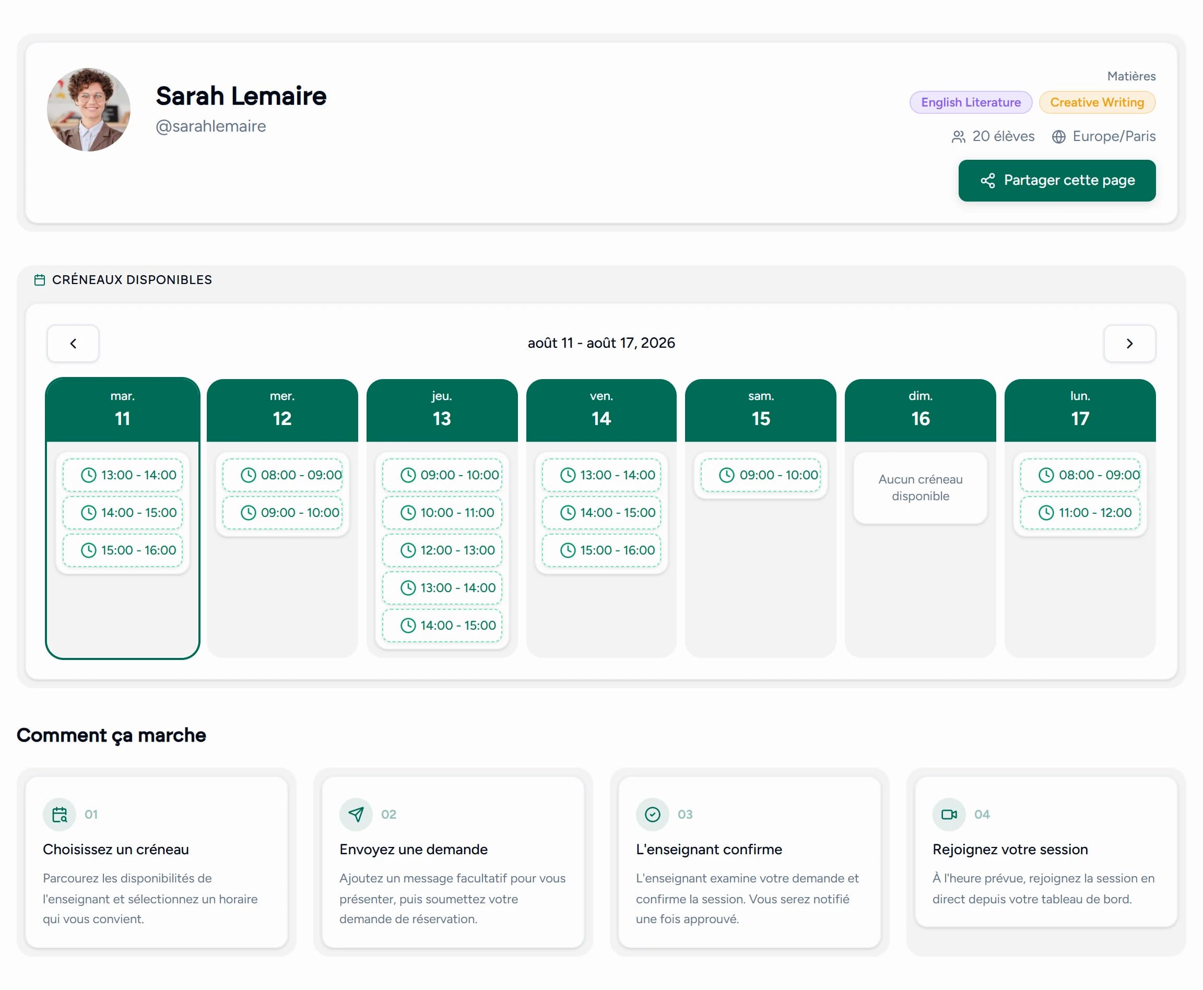
Task: Pick Thursday 12:00 - 13:00 slot
Action: tap(442, 550)
